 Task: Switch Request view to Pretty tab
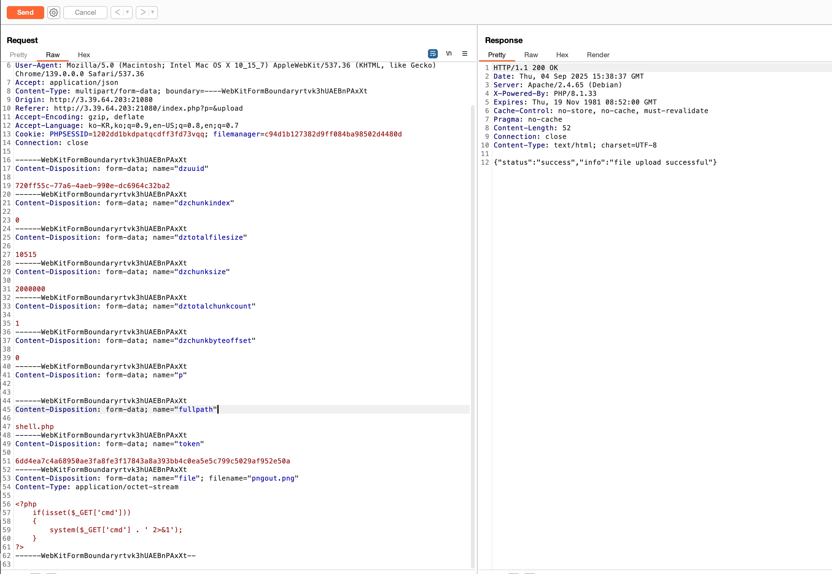(18, 55)
